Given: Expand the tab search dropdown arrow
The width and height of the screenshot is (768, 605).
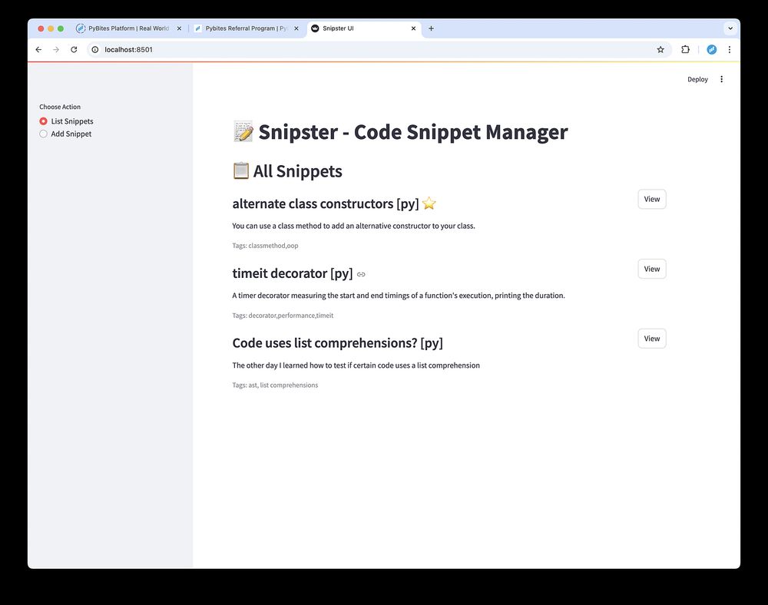Looking at the screenshot, I should 730,28.
